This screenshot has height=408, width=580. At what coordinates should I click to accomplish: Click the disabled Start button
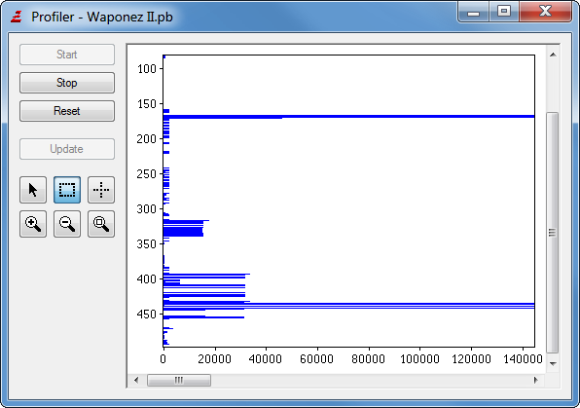point(67,55)
